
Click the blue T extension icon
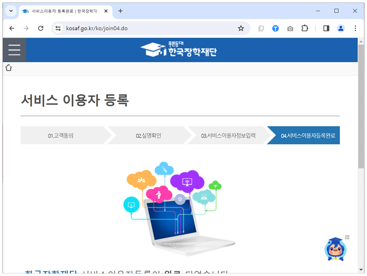(275, 29)
